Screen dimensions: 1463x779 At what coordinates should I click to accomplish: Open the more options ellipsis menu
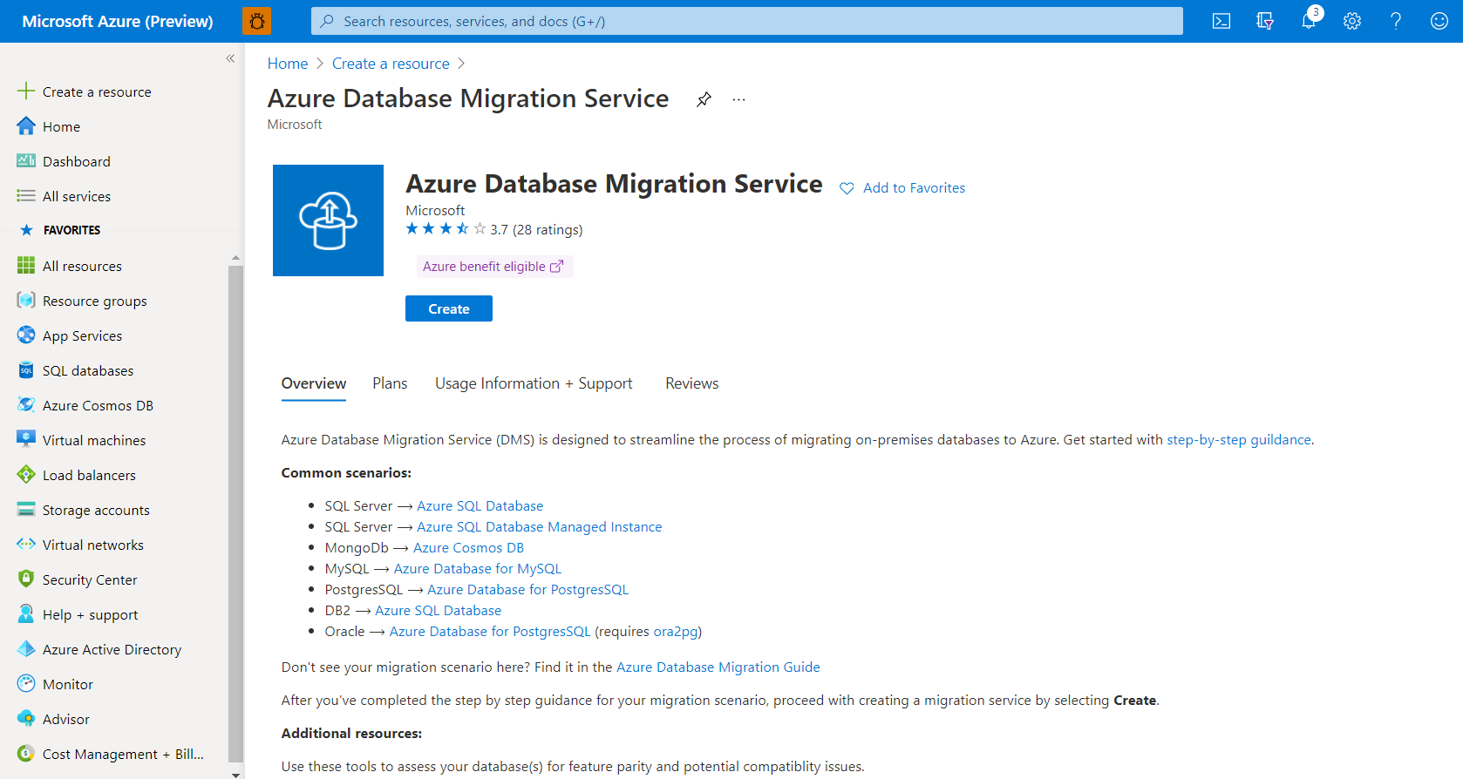[738, 99]
